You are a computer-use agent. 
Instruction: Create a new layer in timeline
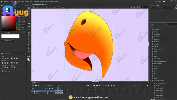(x=33, y=85)
